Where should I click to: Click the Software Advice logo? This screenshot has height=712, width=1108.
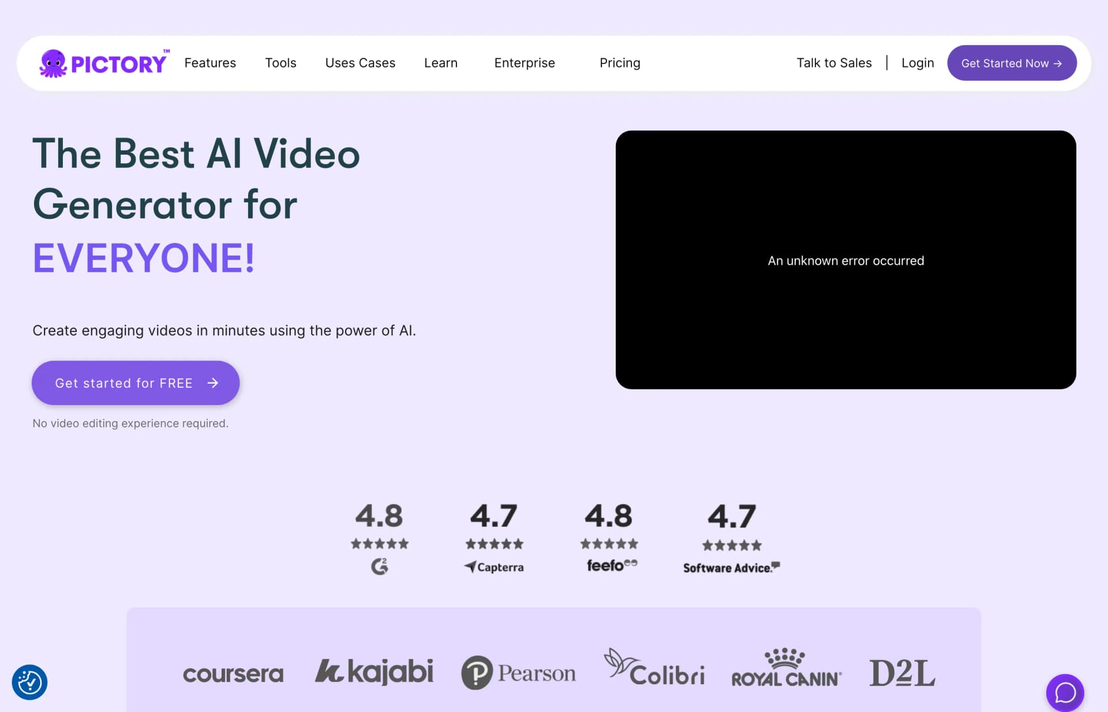click(x=731, y=568)
